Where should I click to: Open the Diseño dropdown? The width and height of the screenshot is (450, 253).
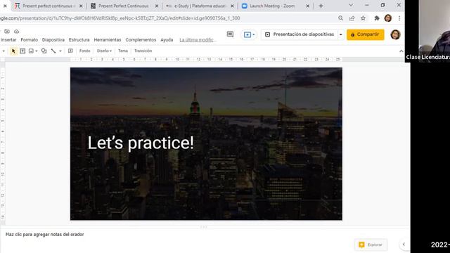point(104,51)
